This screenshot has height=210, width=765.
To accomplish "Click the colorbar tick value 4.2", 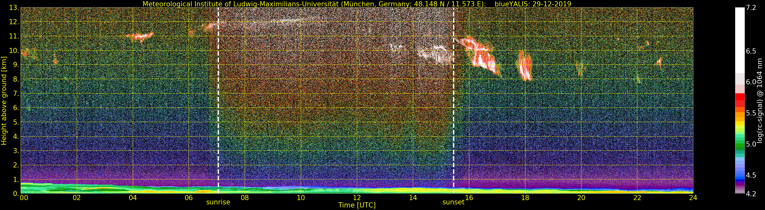I will (751, 194).
